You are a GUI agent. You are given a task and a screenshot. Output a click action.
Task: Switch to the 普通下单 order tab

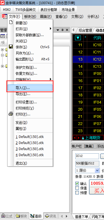coord(81,216)
